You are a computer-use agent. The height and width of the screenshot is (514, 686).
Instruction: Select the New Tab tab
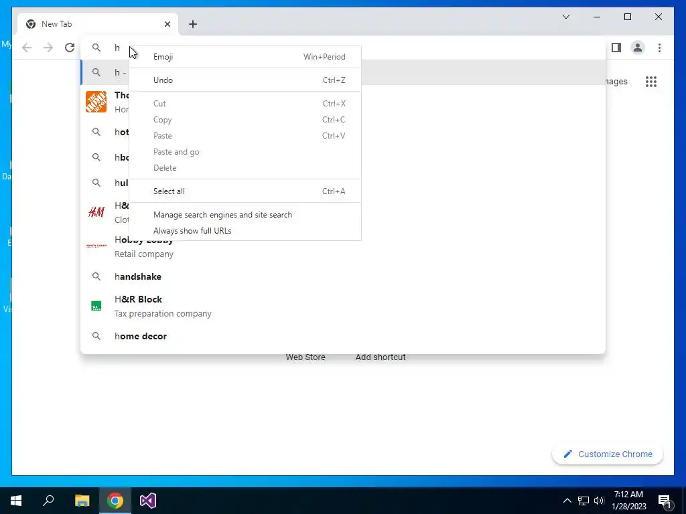pos(98,24)
